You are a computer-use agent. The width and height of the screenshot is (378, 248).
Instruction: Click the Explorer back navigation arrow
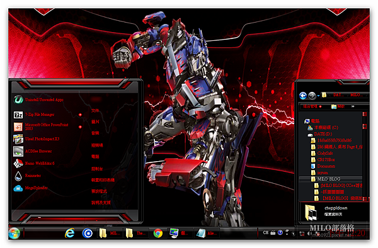click(303, 96)
